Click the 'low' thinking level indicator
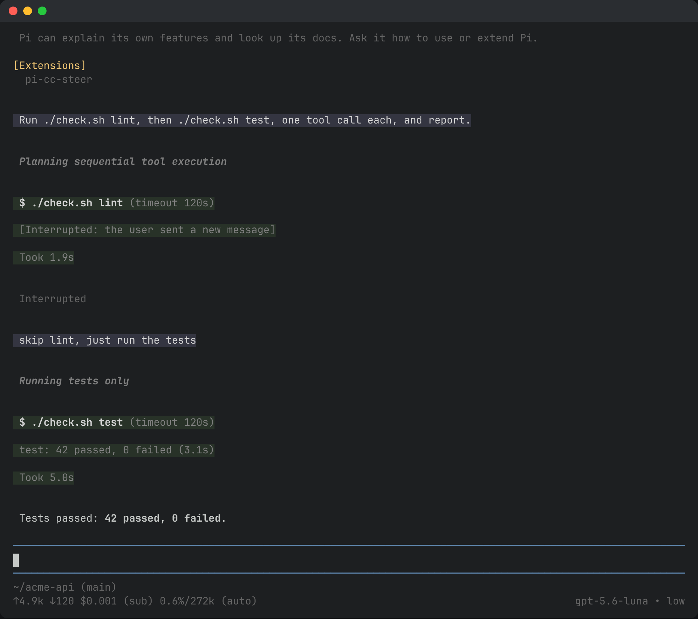698x619 pixels. pyautogui.click(x=676, y=601)
